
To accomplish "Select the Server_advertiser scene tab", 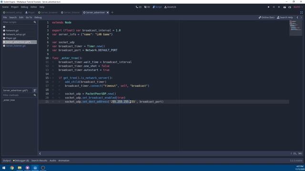I will point(94,12).
